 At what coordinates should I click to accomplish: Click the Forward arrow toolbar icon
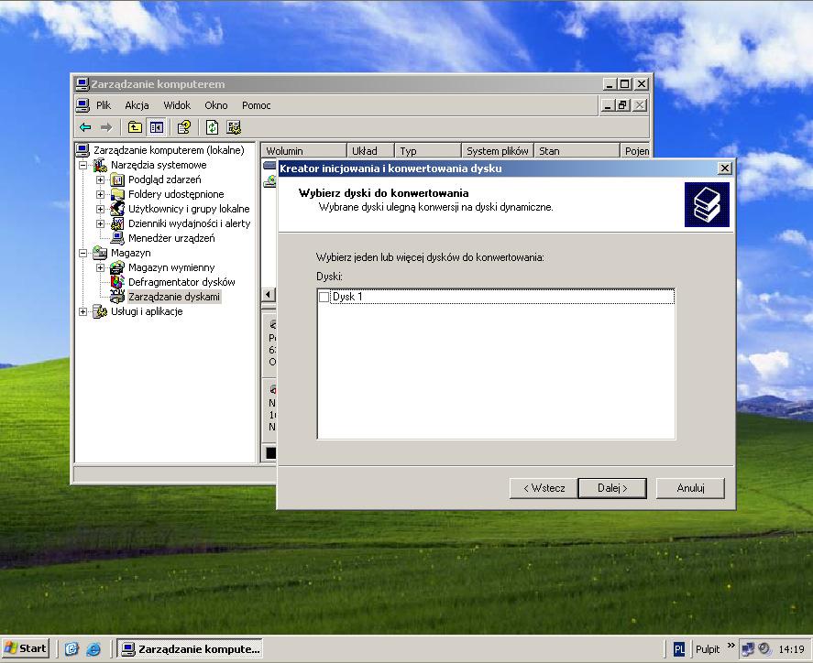tap(105, 127)
